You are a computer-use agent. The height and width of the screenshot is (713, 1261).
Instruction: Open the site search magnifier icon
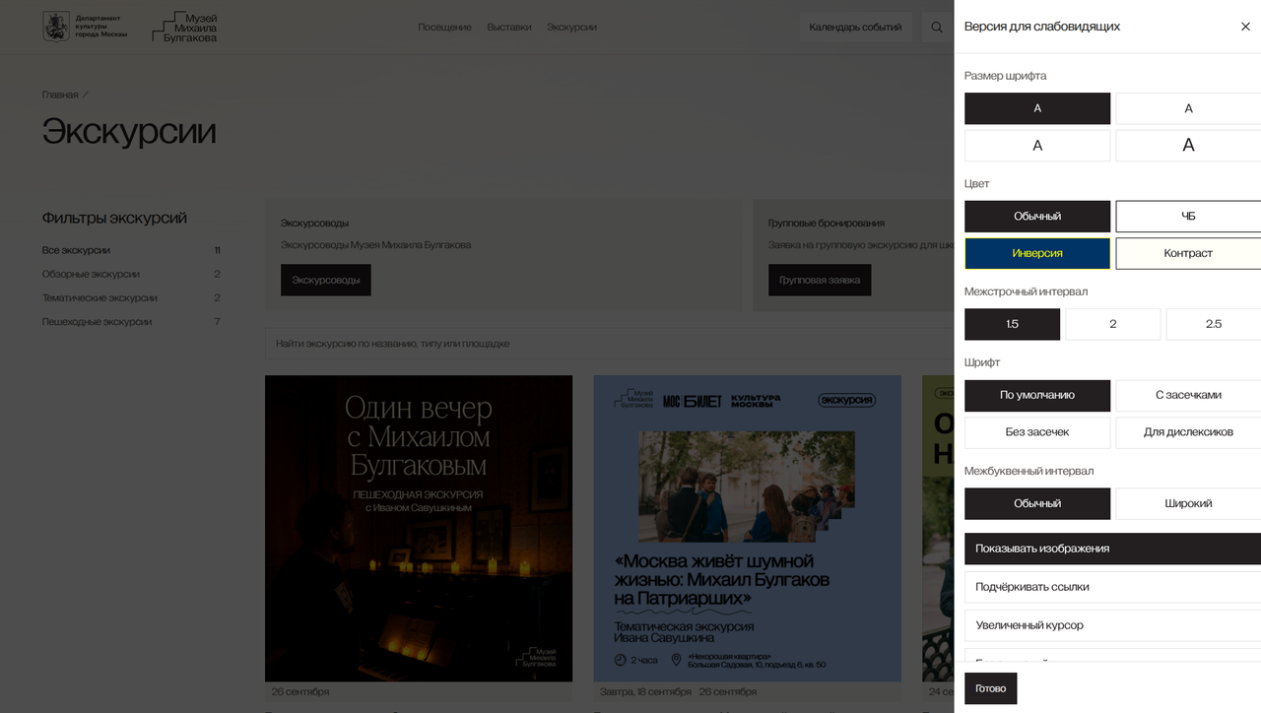coord(937,28)
